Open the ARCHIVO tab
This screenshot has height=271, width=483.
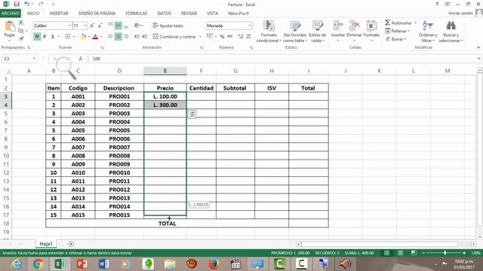tap(11, 14)
